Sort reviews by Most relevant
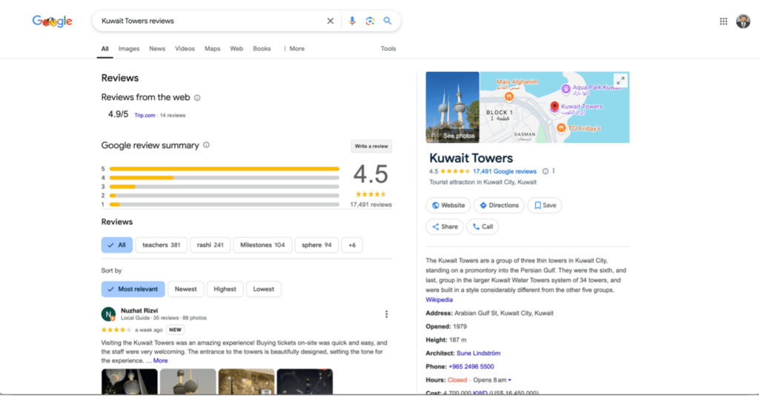Image resolution: width=759 pixels, height=397 pixels. click(x=133, y=289)
